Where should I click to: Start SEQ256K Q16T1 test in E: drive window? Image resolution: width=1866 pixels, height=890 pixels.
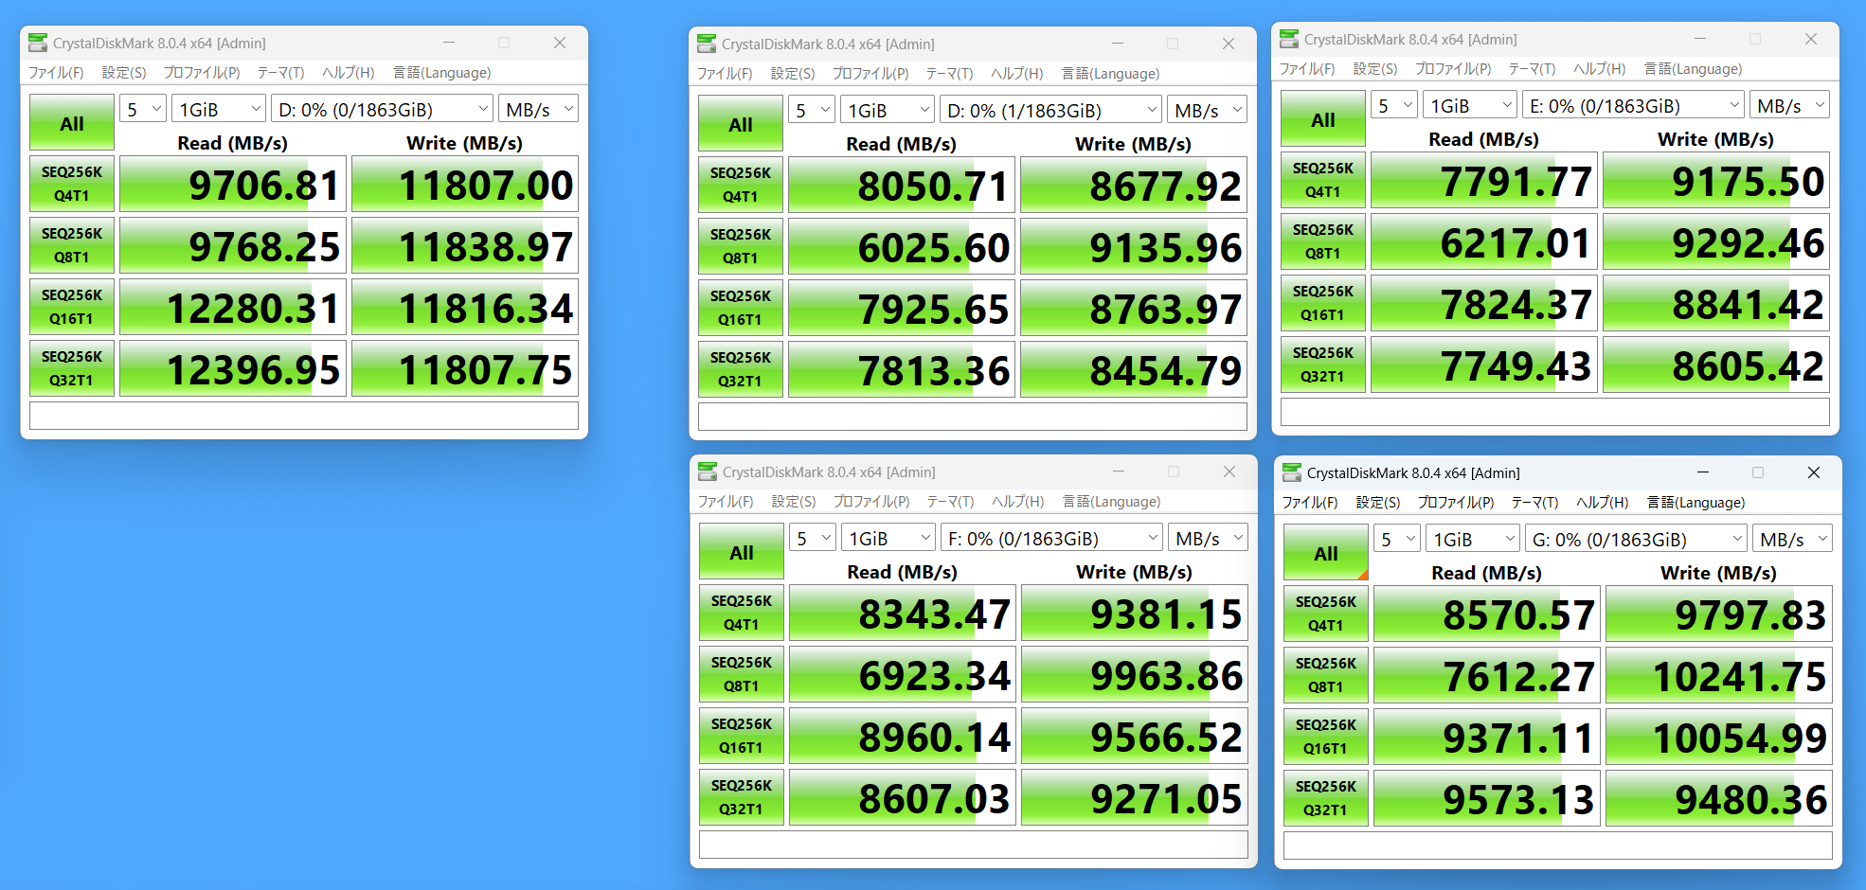(1323, 303)
